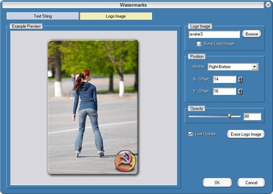This screenshot has width=273, height=194.
Task: Click the Y-Offset spinner arrows
Action: (240, 91)
